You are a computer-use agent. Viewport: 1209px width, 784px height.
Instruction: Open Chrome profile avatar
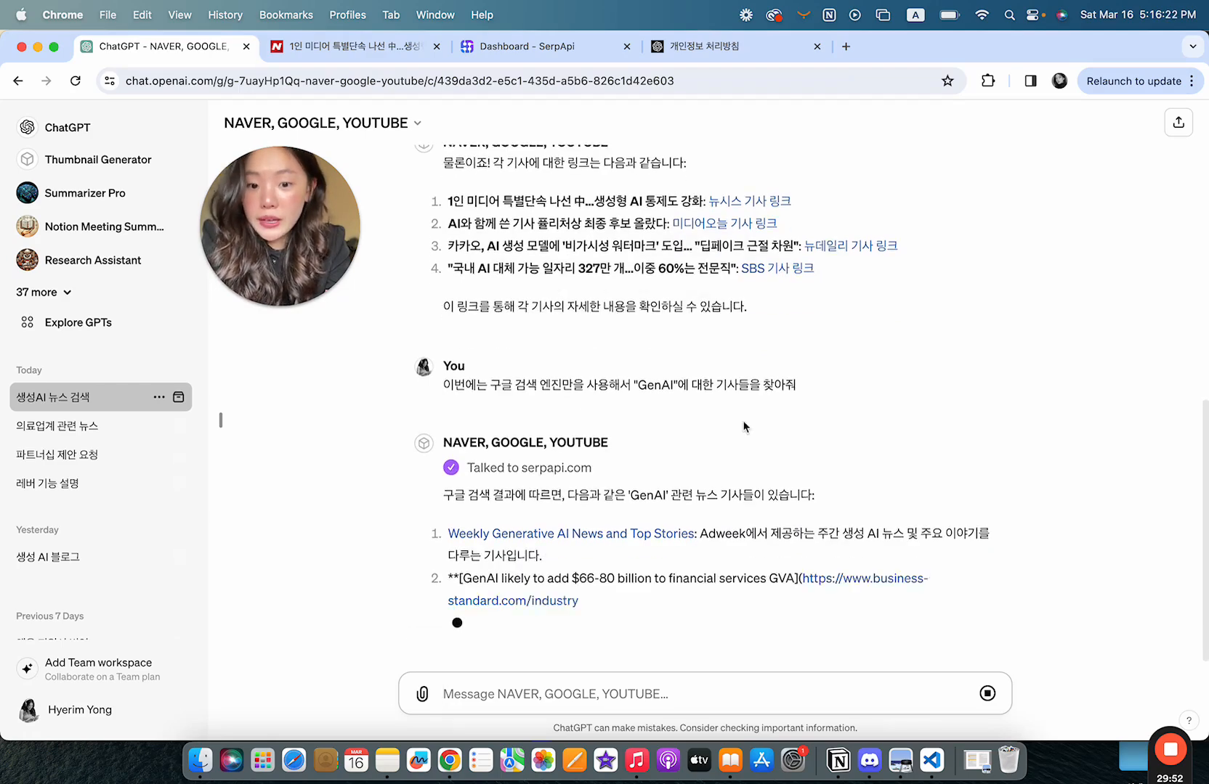(x=1059, y=81)
